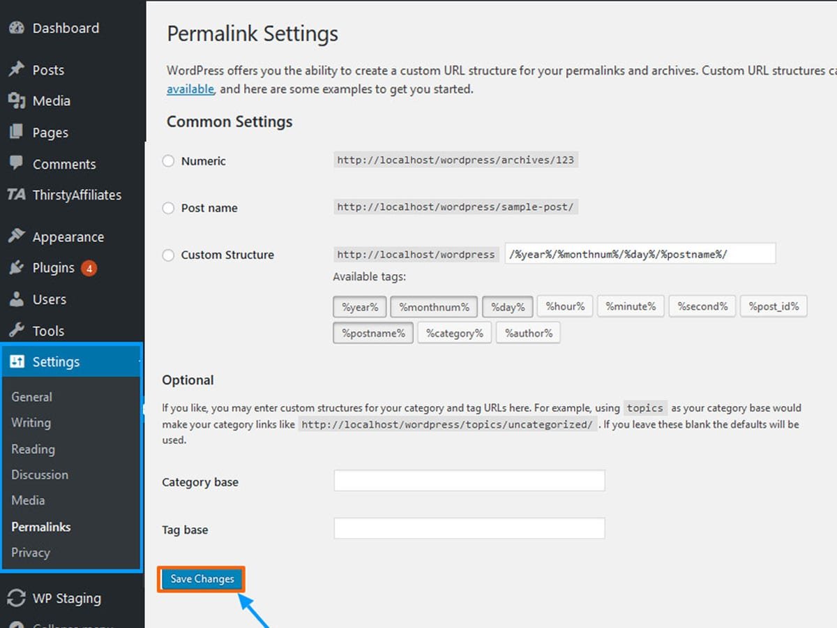Click the sample-post example URL
This screenshot has height=628, width=837.
(455, 207)
